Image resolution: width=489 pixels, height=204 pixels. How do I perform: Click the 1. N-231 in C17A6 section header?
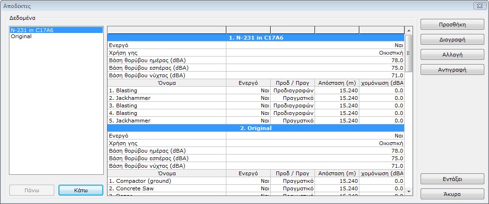(256, 38)
